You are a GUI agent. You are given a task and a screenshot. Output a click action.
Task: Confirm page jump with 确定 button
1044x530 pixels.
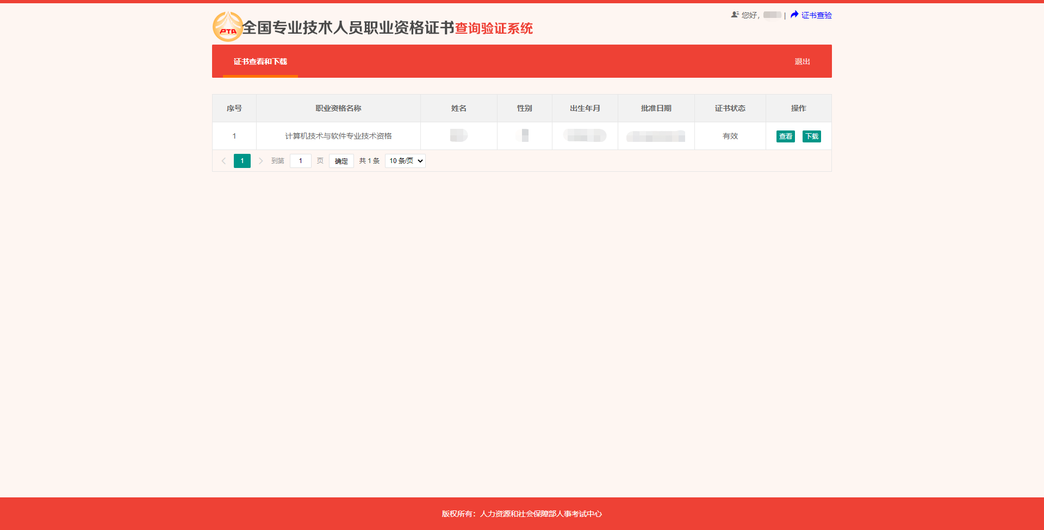341,161
